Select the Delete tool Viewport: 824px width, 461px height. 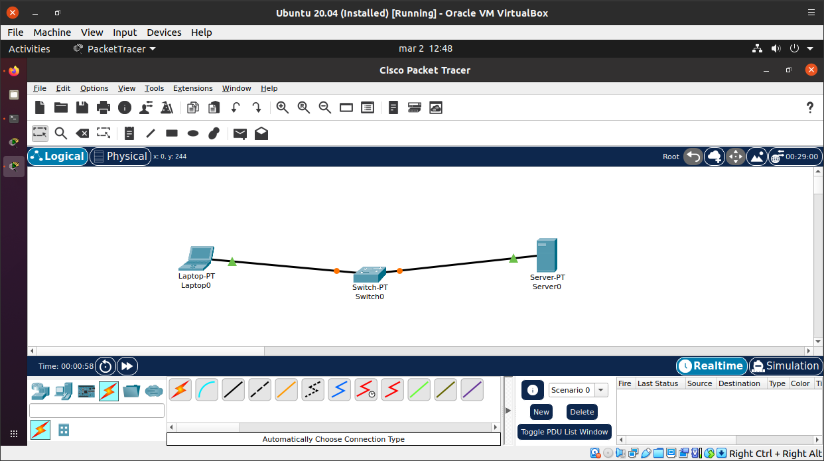tap(82, 133)
